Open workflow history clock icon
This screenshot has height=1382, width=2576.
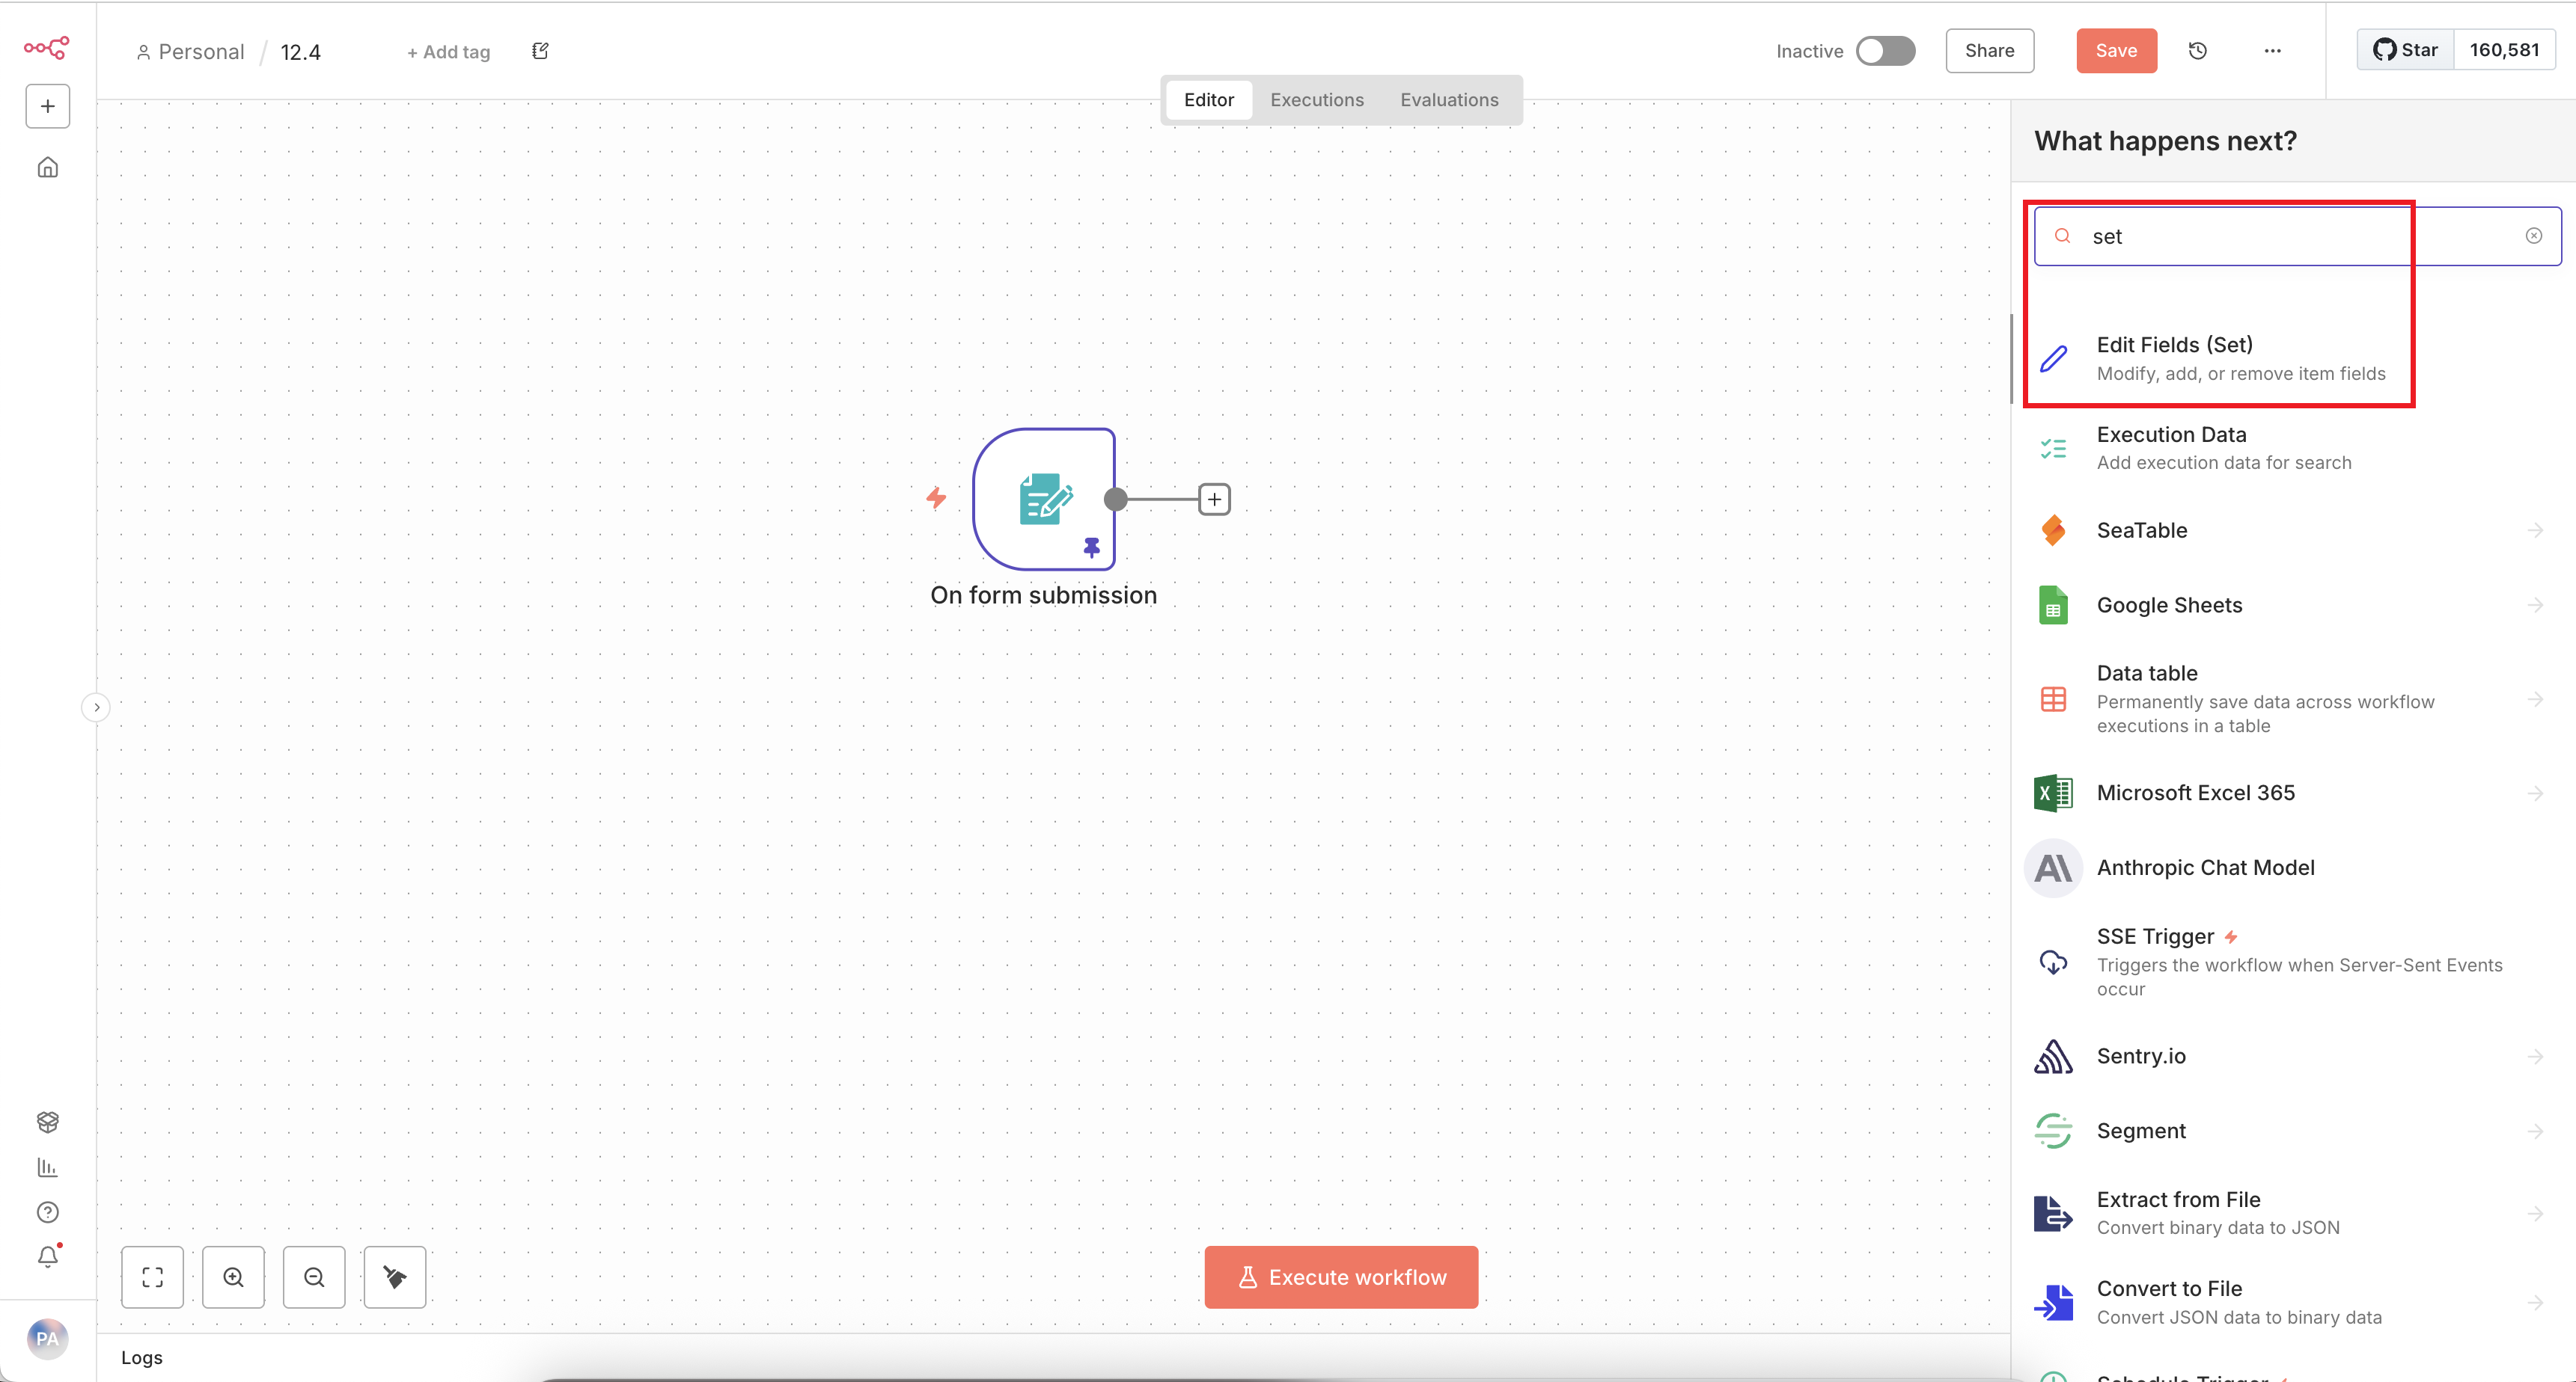point(2197,51)
